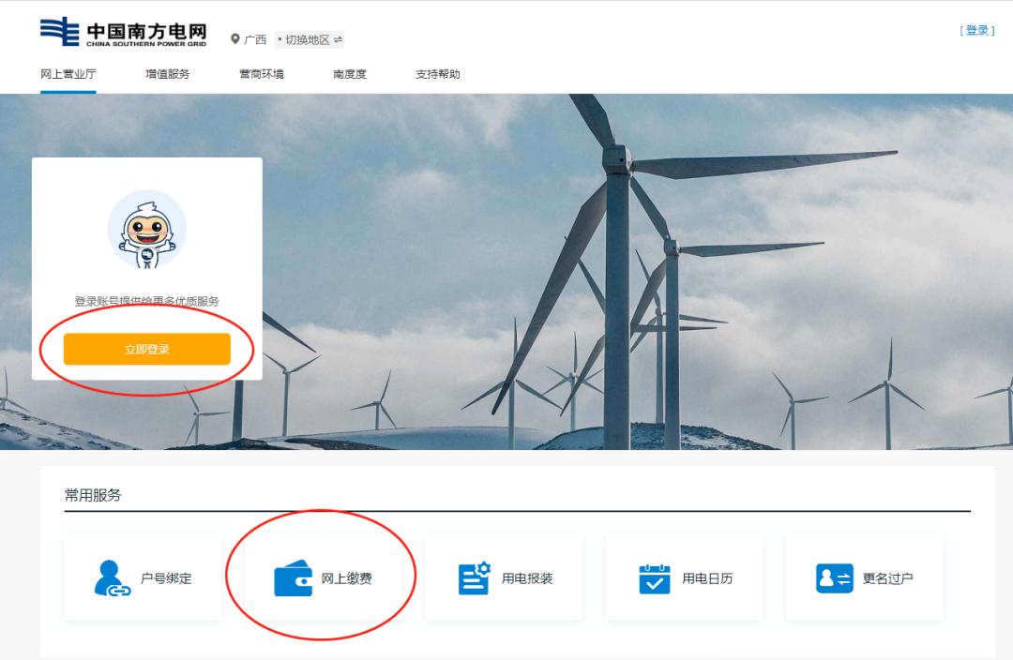Click the 网上缴费 service card

coord(324,577)
